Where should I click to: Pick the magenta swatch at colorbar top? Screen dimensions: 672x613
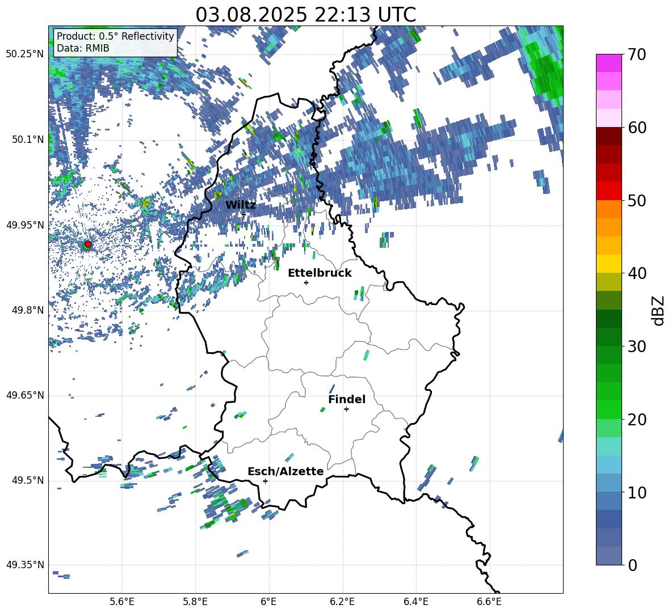tap(608, 63)
